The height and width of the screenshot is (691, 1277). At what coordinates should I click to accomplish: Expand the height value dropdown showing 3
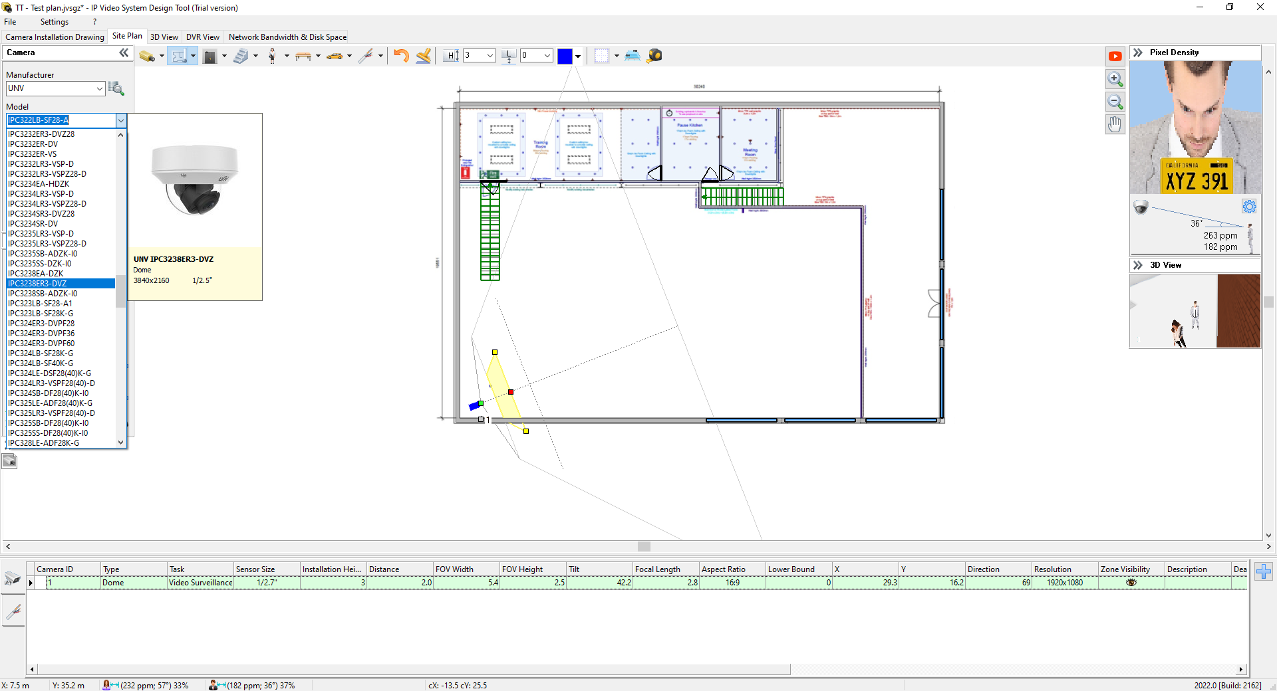(x=490, y=56)
